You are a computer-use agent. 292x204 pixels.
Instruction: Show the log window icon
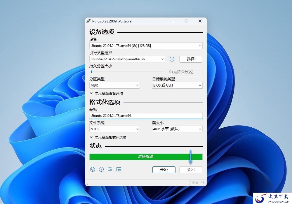click(x=119, y=169)
